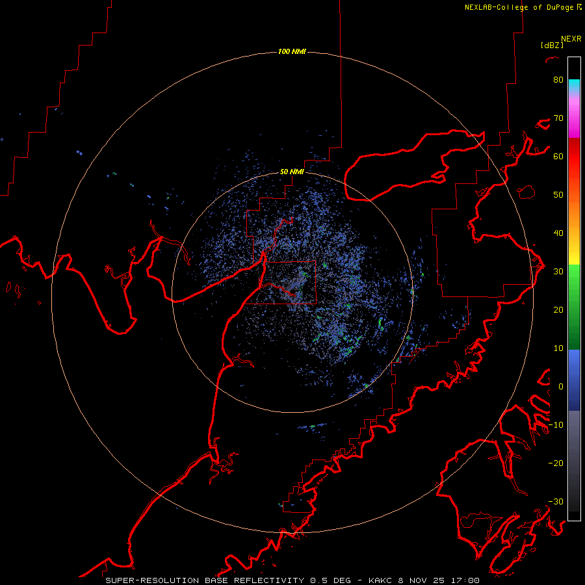585x585 pixels.
Task: Click the KAKC 8 NOV 25 17:00 timestamp
Action: click(424, 580)
